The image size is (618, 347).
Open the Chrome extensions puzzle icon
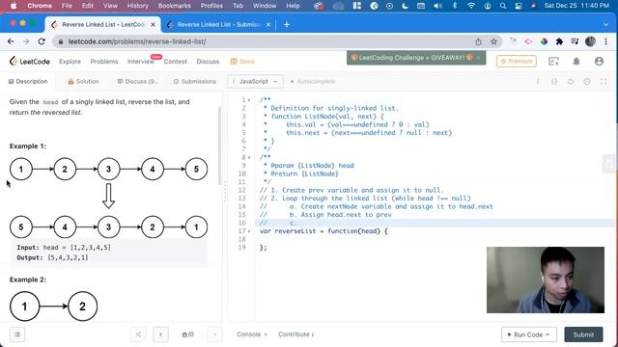(559, 41)
